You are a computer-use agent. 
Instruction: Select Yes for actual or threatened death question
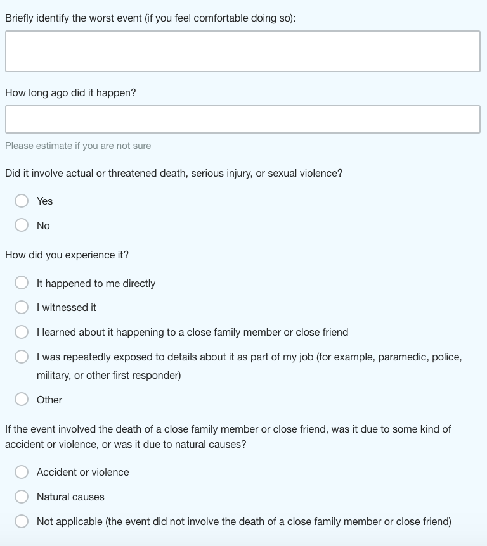(22, 201)
